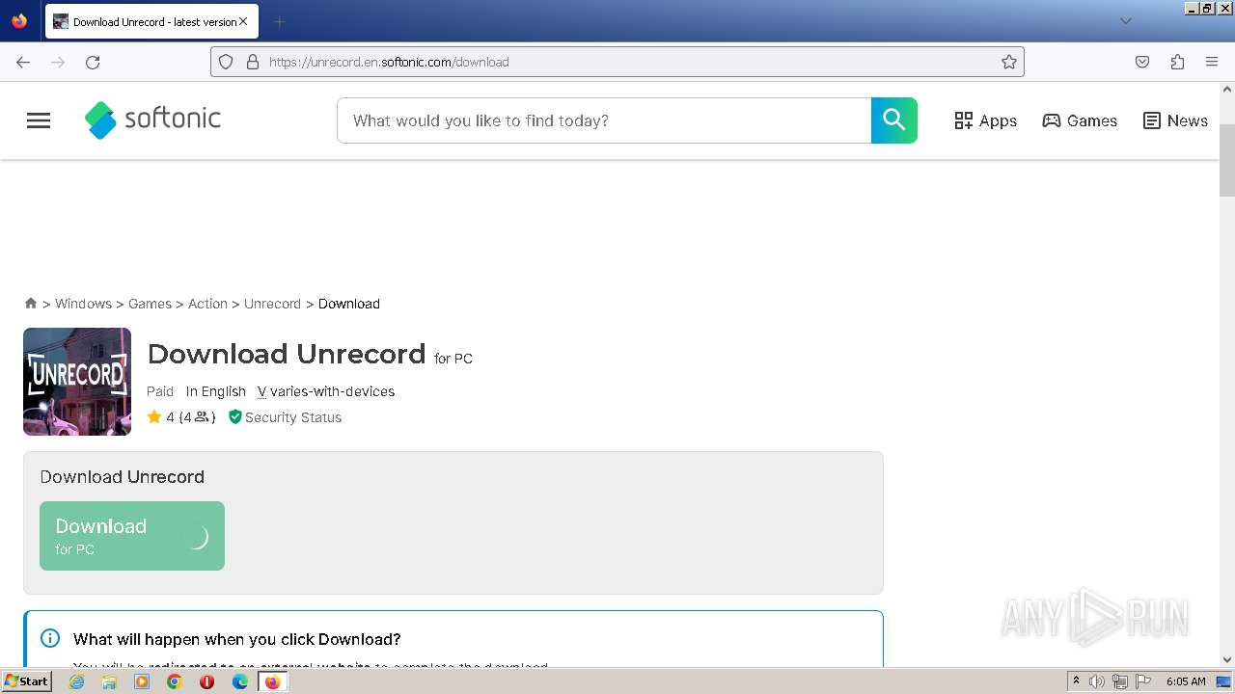Go back to previous page

tap(23, 62)
